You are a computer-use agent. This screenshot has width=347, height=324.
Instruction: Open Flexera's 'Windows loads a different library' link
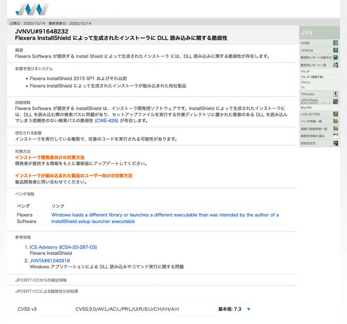(165, 218)
